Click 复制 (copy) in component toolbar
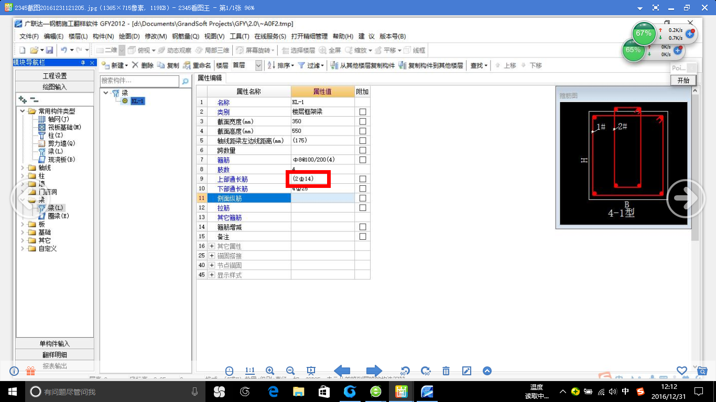This screenshot has height=402, width=716. pos(168,65)
